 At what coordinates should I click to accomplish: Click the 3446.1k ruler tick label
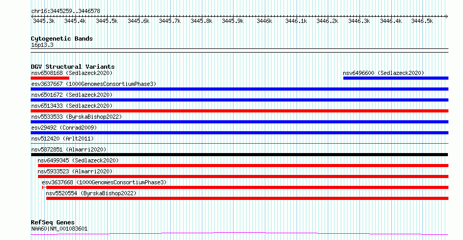(296, 21)
